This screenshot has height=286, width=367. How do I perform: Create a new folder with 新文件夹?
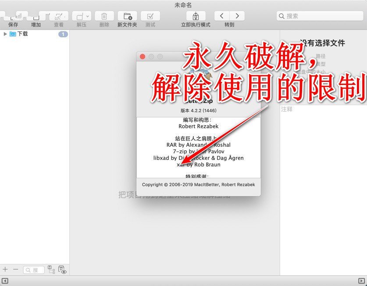click(x=127, y=16)
